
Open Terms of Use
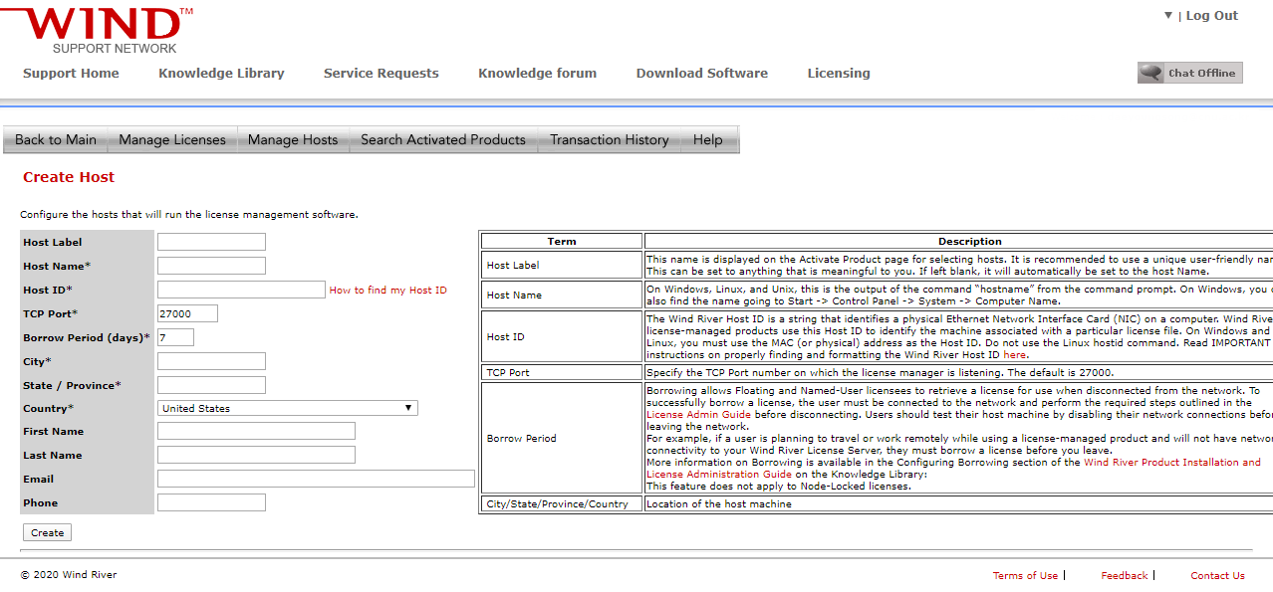tap(1025, 575)
